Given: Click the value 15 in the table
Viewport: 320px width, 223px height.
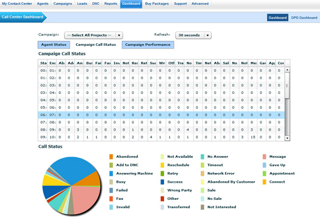Looking at the screenshot, I should point(253,137).
